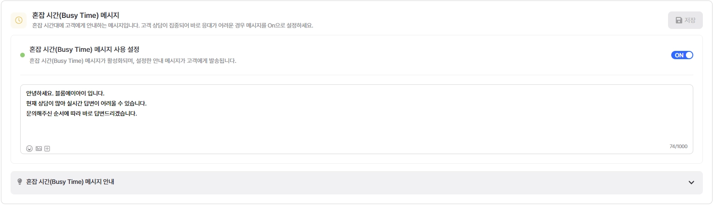
Task: Open the emoji picker in message box
Action: 29,149
